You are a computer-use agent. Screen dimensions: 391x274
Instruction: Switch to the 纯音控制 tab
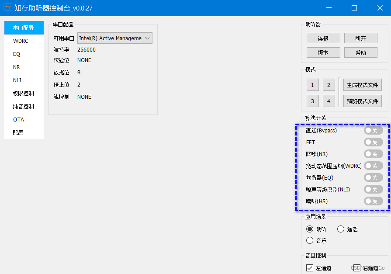[24, 106]
